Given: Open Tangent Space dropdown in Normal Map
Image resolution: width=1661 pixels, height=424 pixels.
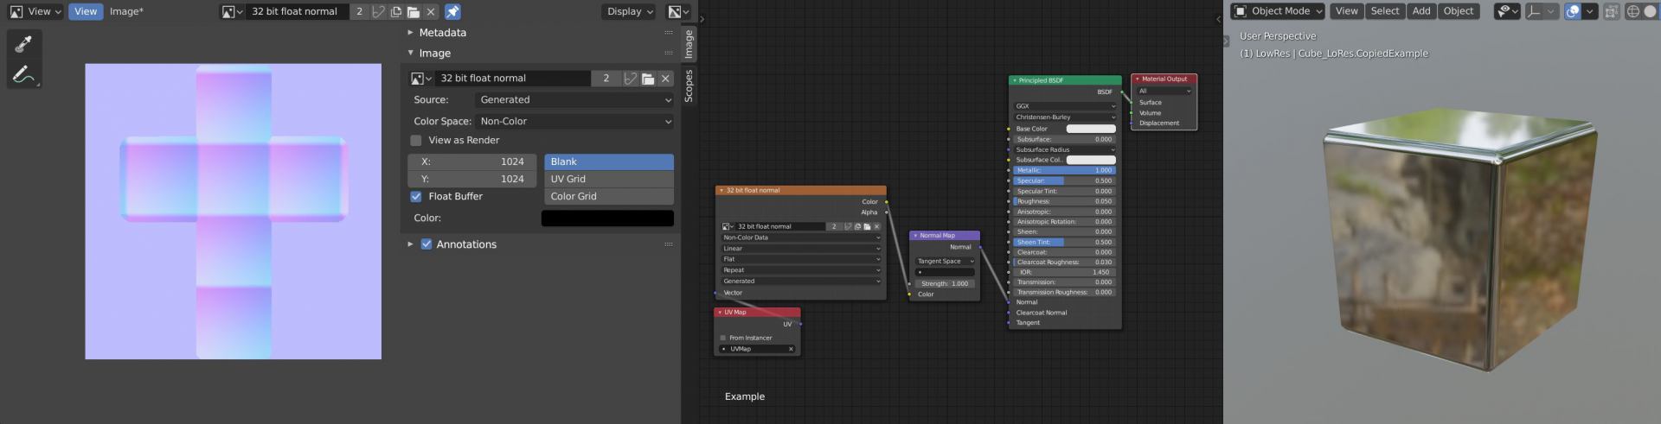Looking at the screenshot, I should (x=945, y=261).
